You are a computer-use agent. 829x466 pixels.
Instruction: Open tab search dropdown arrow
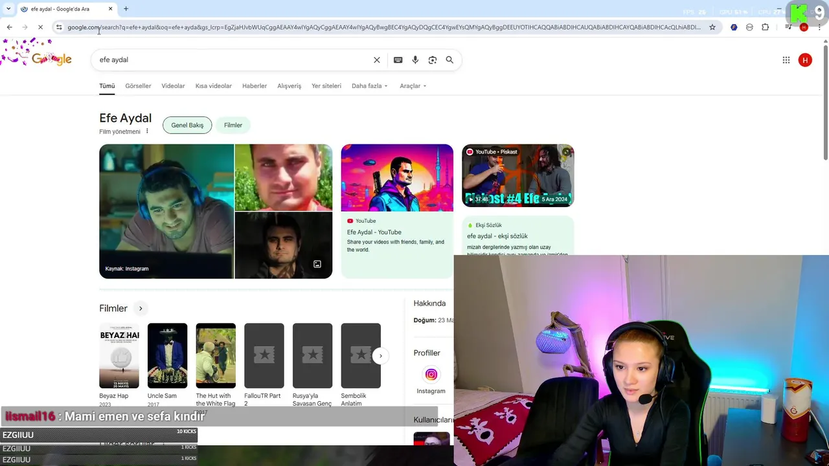[x=8, y=9]
